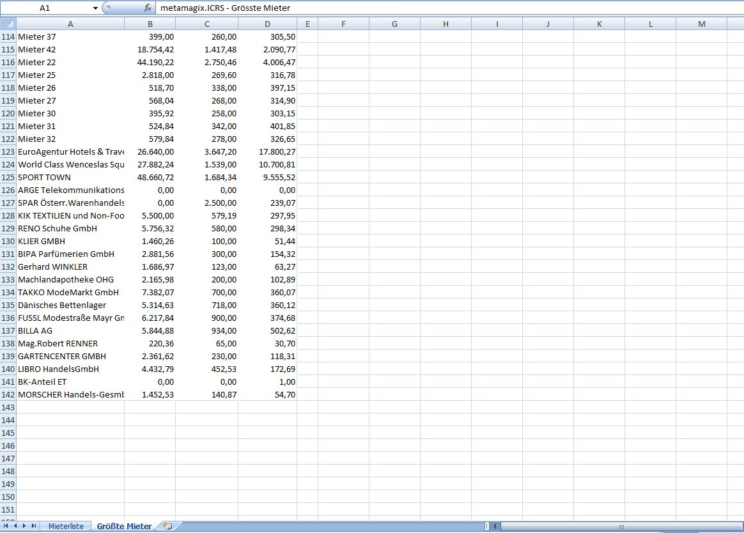Switch to the Mieterliste sheet tab
This screenshot has width=744, height=533.
66,526
